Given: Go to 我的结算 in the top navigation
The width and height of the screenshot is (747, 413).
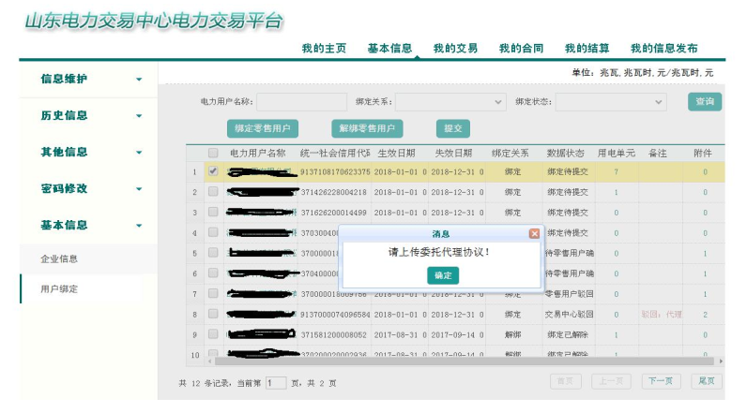Looking at the screenshot, I should [x=587, y=49].
